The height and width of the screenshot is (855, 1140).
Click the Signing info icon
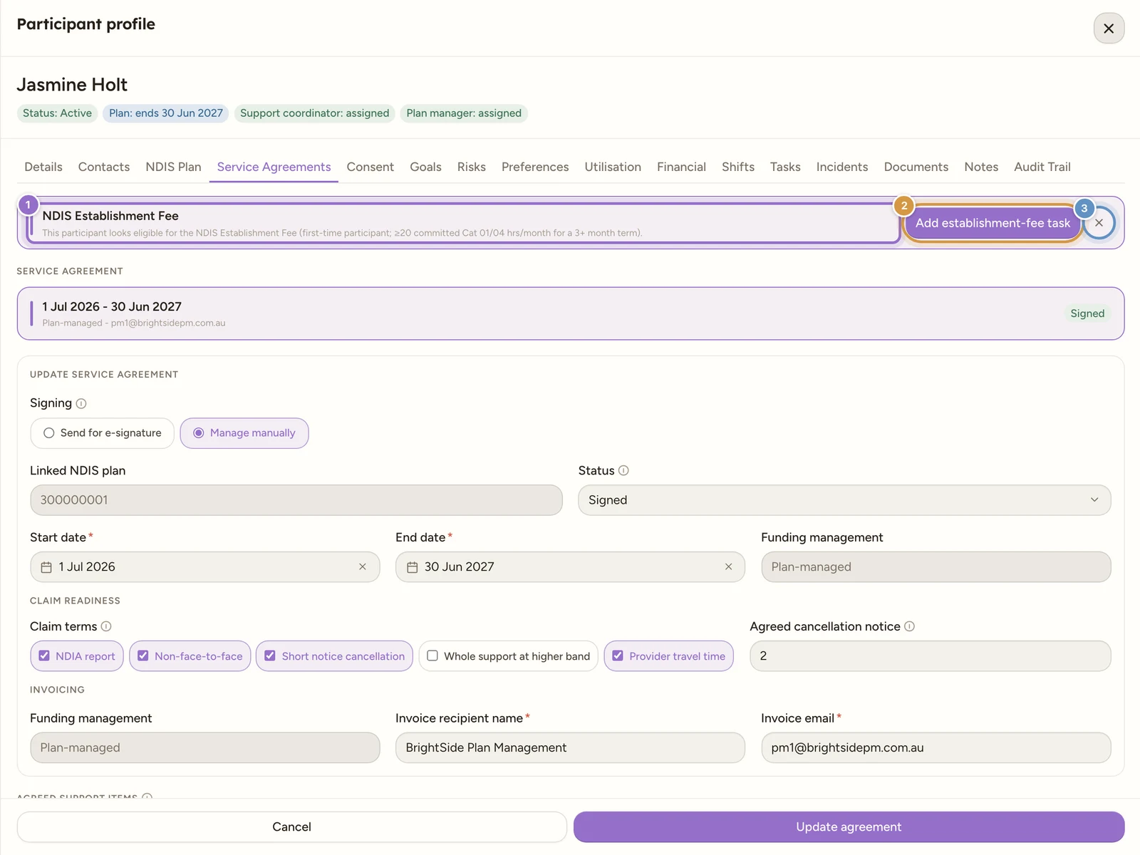(x=81, y=404)
